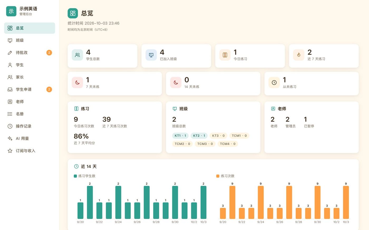Navigate to 家长 in the sidebar
This screenshot has width=369, height=230.
coord(30,77)
